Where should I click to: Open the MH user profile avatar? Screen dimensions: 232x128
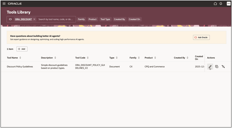point(229,3)
